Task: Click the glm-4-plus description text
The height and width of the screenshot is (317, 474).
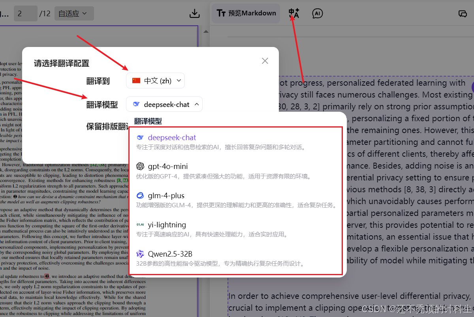Action: click(x=236, y=205)
